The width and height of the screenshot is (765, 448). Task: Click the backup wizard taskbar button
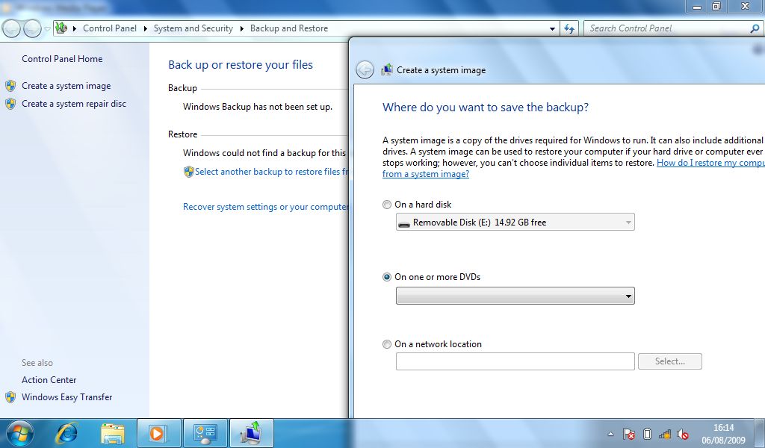coord(251,433)
